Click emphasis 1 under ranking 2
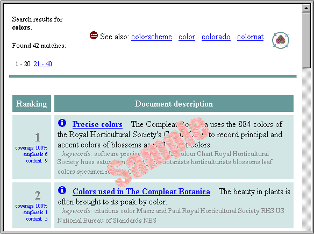The height and width of the screenshot is (234, 314). pos(35,212)
